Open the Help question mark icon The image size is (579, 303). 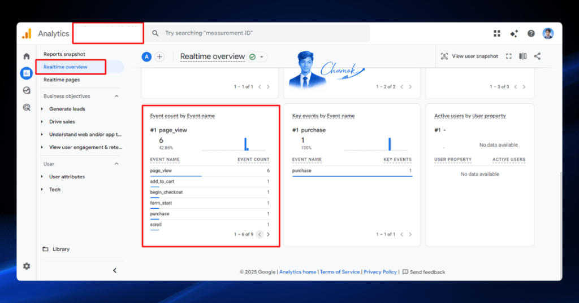pyautogui.click(x=531, y=33)
